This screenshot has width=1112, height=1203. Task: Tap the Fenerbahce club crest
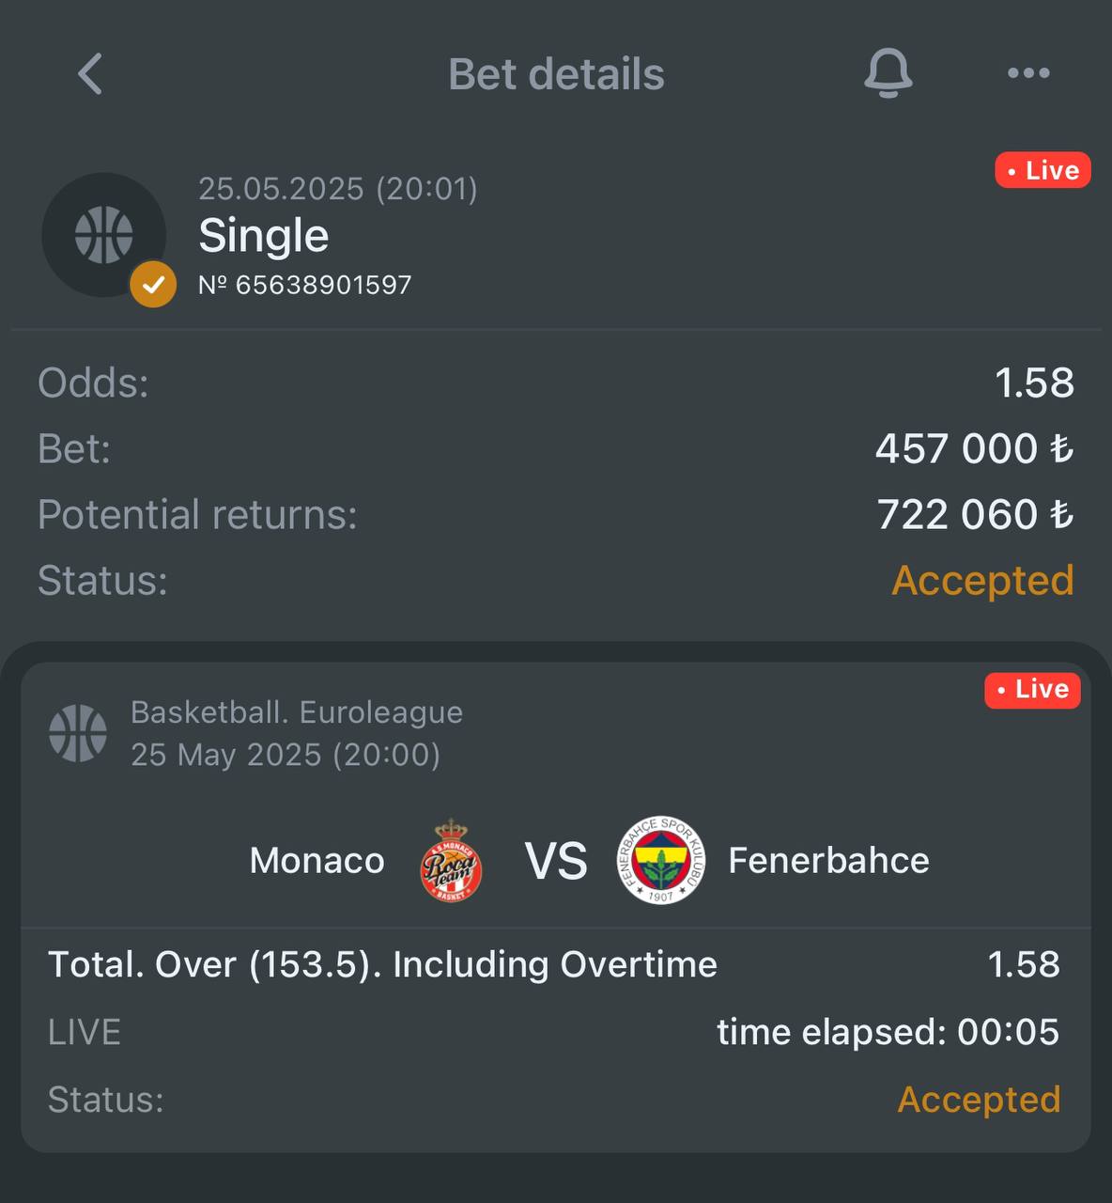pos(661,860)
